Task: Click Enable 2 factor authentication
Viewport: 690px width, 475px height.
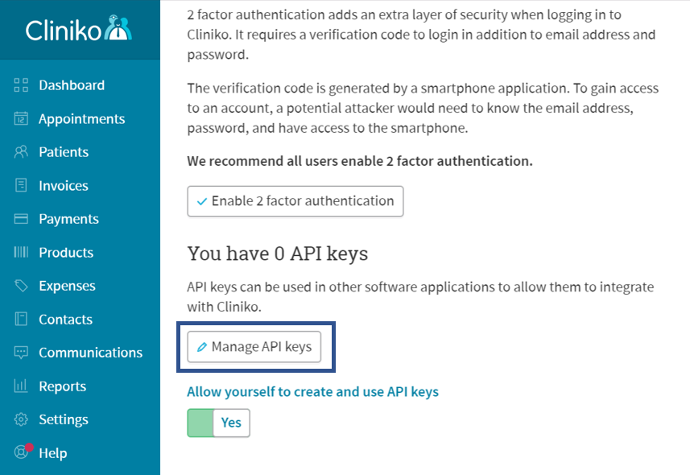Action: click(x=295, y=200)
